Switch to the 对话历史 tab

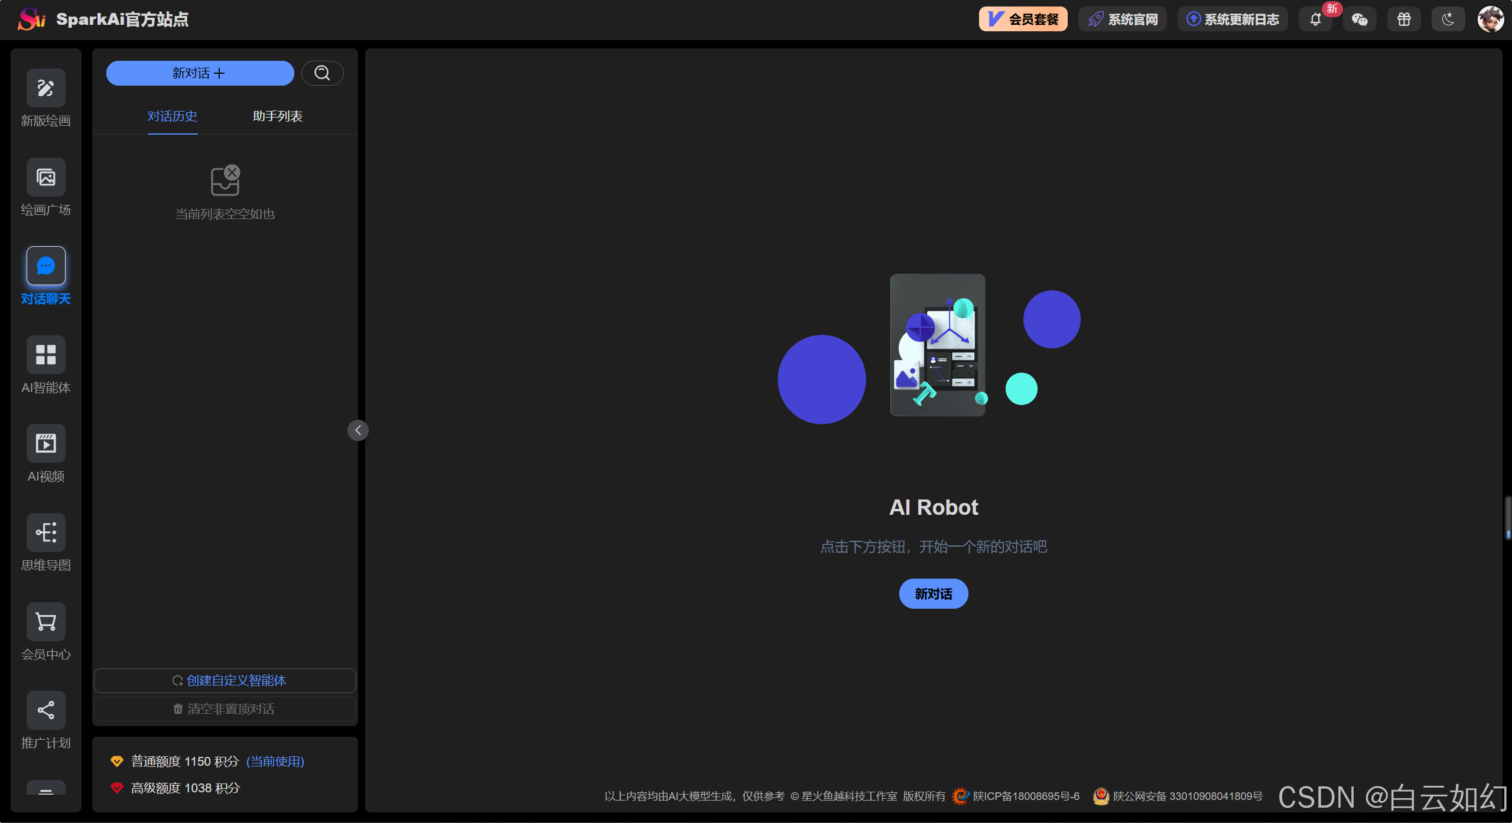[173, 116]
